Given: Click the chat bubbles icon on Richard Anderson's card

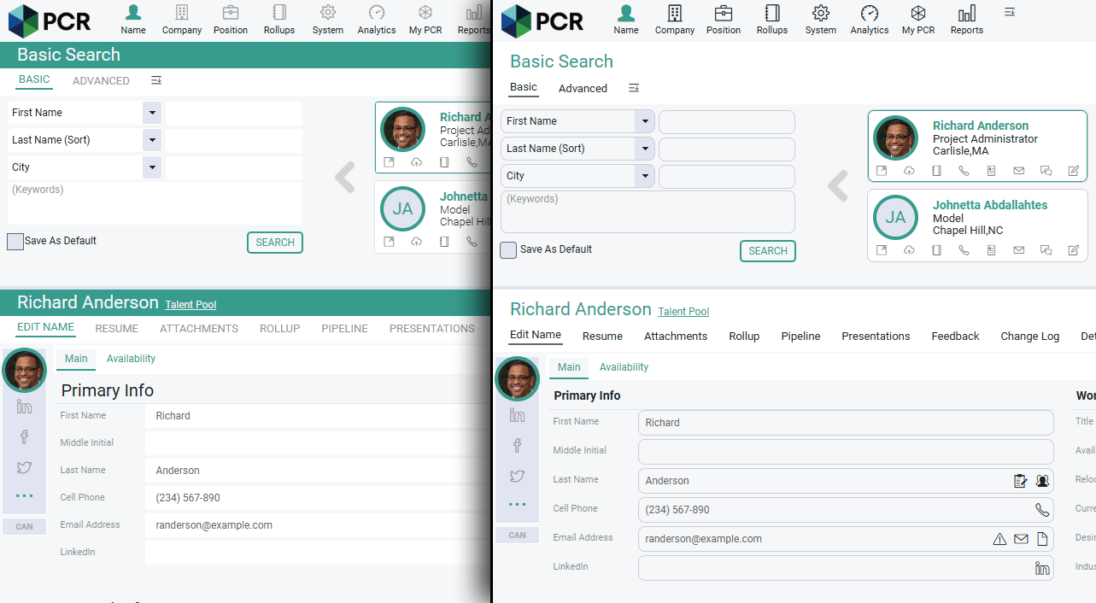Looking at the screenshot, I should [1046, 171].
